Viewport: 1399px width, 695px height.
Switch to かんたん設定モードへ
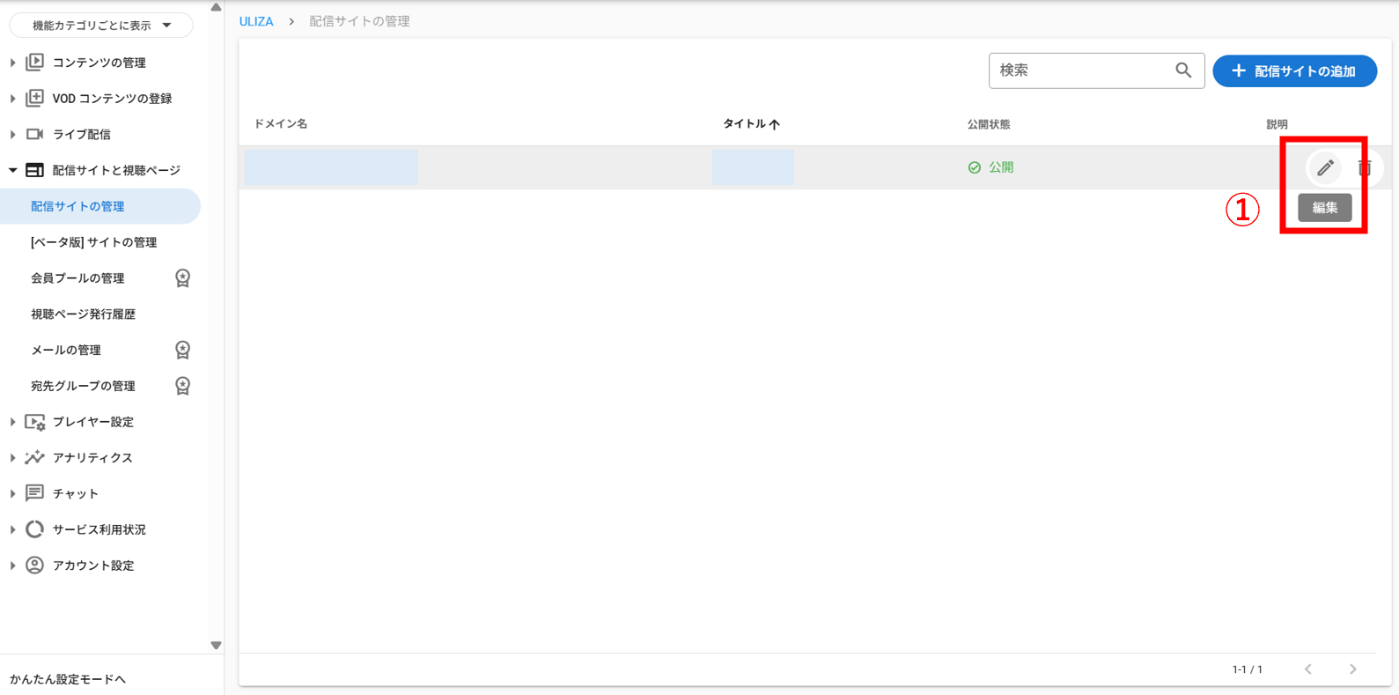68,679
